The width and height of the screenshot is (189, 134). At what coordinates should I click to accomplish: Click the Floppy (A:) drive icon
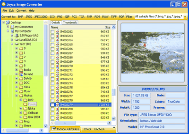point(17,36)
